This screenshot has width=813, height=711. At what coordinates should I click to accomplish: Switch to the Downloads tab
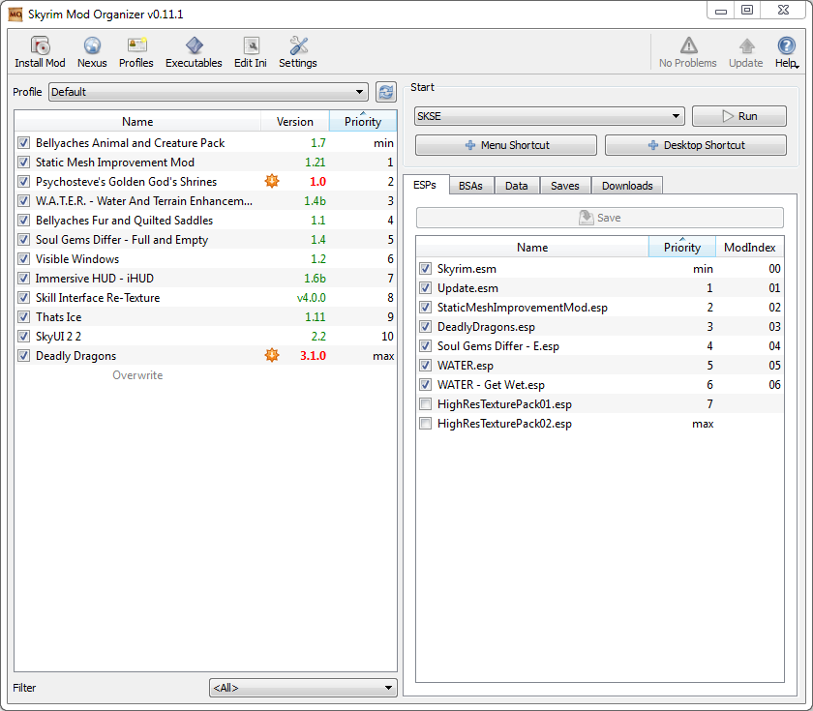click(627, 186)
